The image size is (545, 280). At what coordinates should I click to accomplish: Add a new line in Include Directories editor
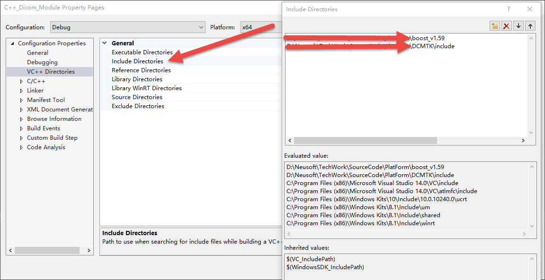pyautogui.click(x=494, y=25)
